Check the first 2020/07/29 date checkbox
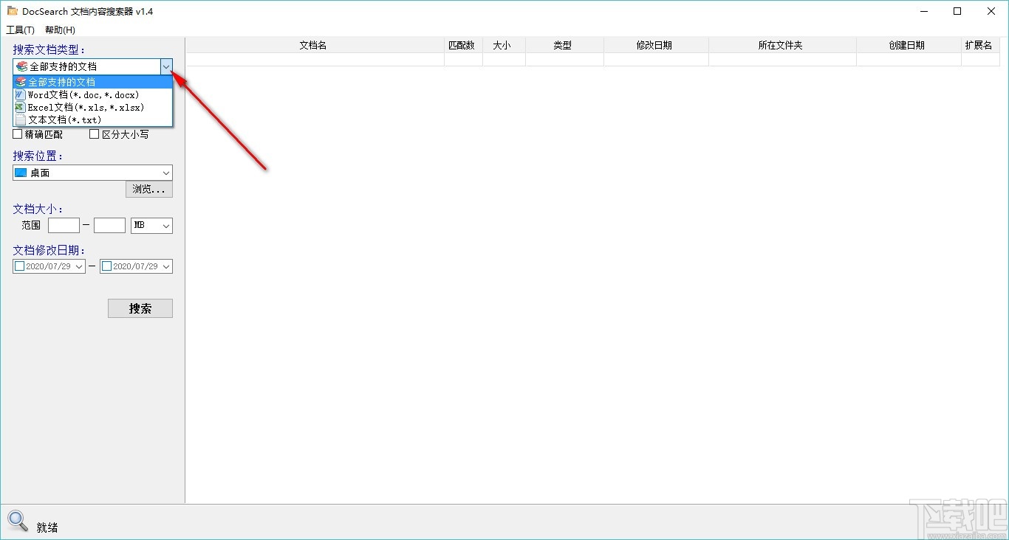Screen dimensions: 1009x540 (x=18, y=266)
